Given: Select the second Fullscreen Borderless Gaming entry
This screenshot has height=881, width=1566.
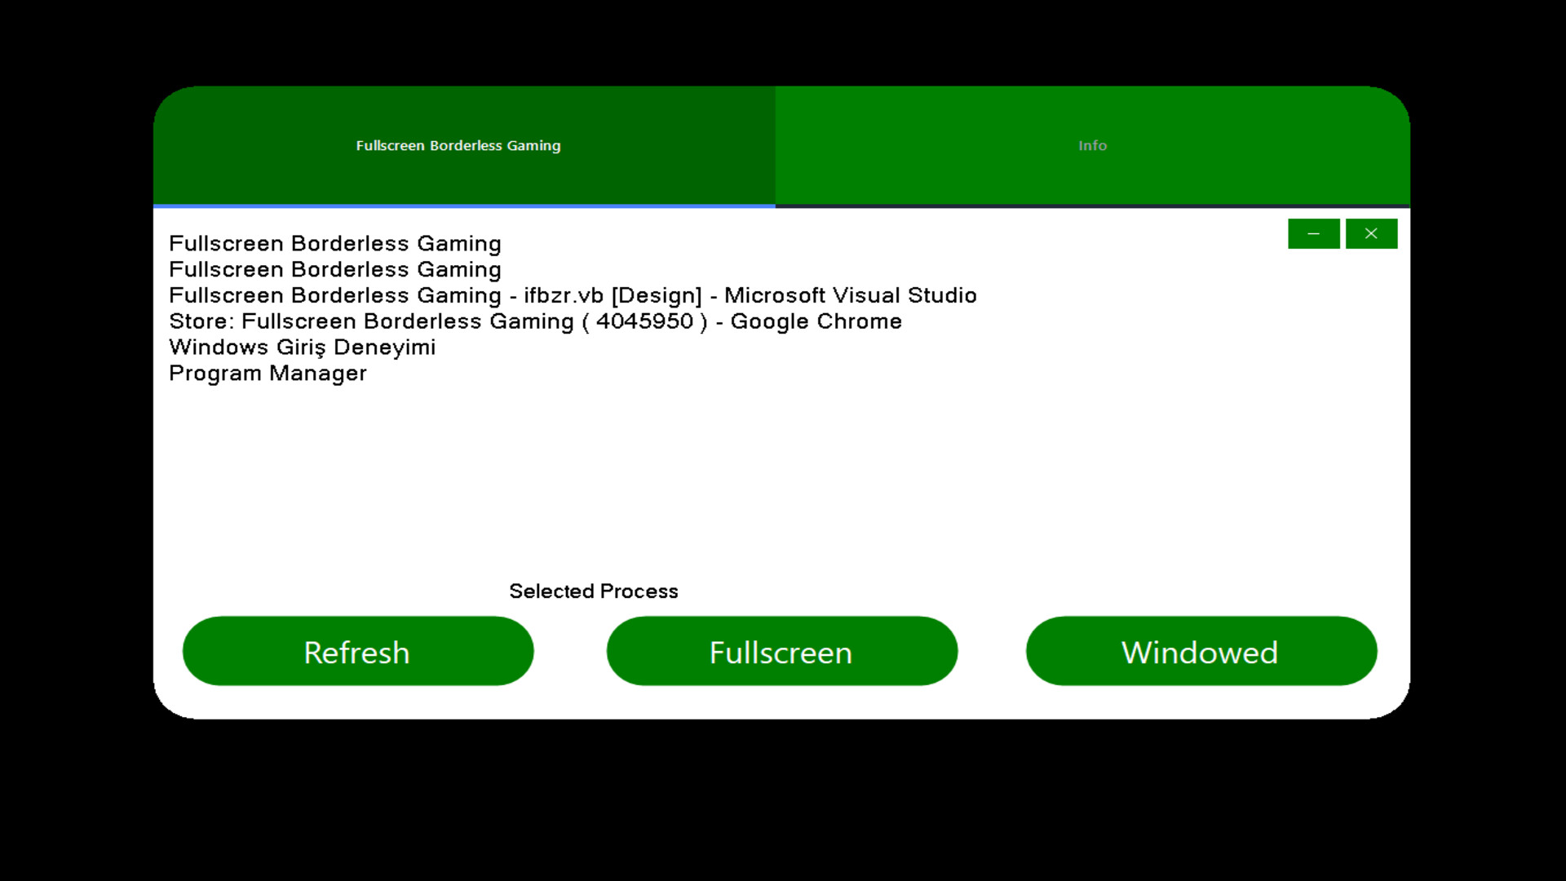Looking at the screenshot, I should pos(334,269).
